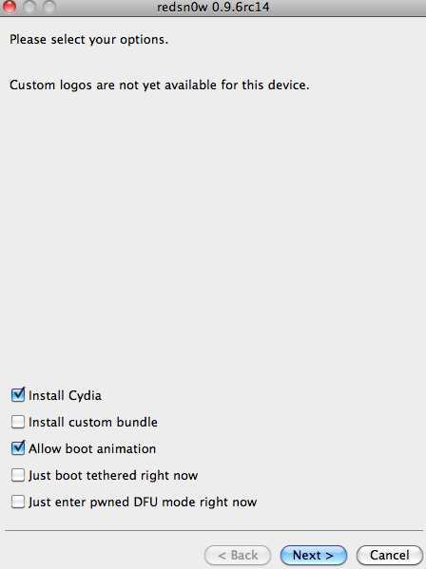Screen dimensions: 426x569
Task: Click the "Just boot tethered right now" label
Action: pos(113,475)
